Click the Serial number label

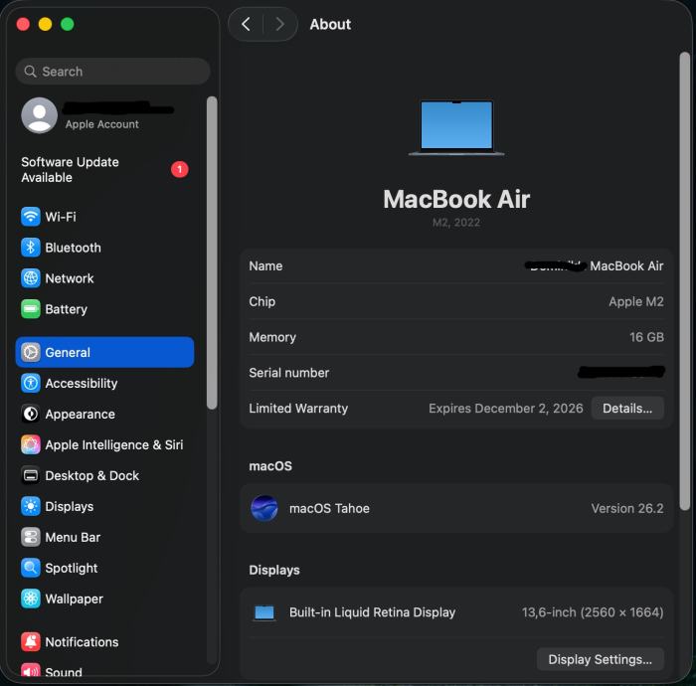click(x=289, y=373)
